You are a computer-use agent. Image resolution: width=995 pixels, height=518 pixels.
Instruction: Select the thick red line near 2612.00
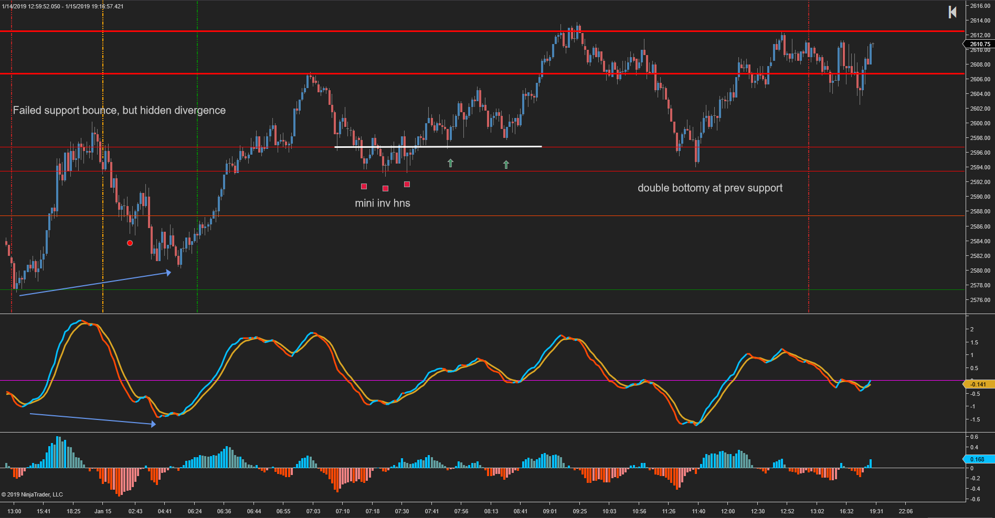(x=482, y=31)
